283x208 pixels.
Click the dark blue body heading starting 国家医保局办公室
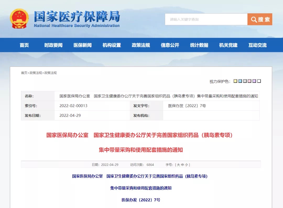click(140, 176)
